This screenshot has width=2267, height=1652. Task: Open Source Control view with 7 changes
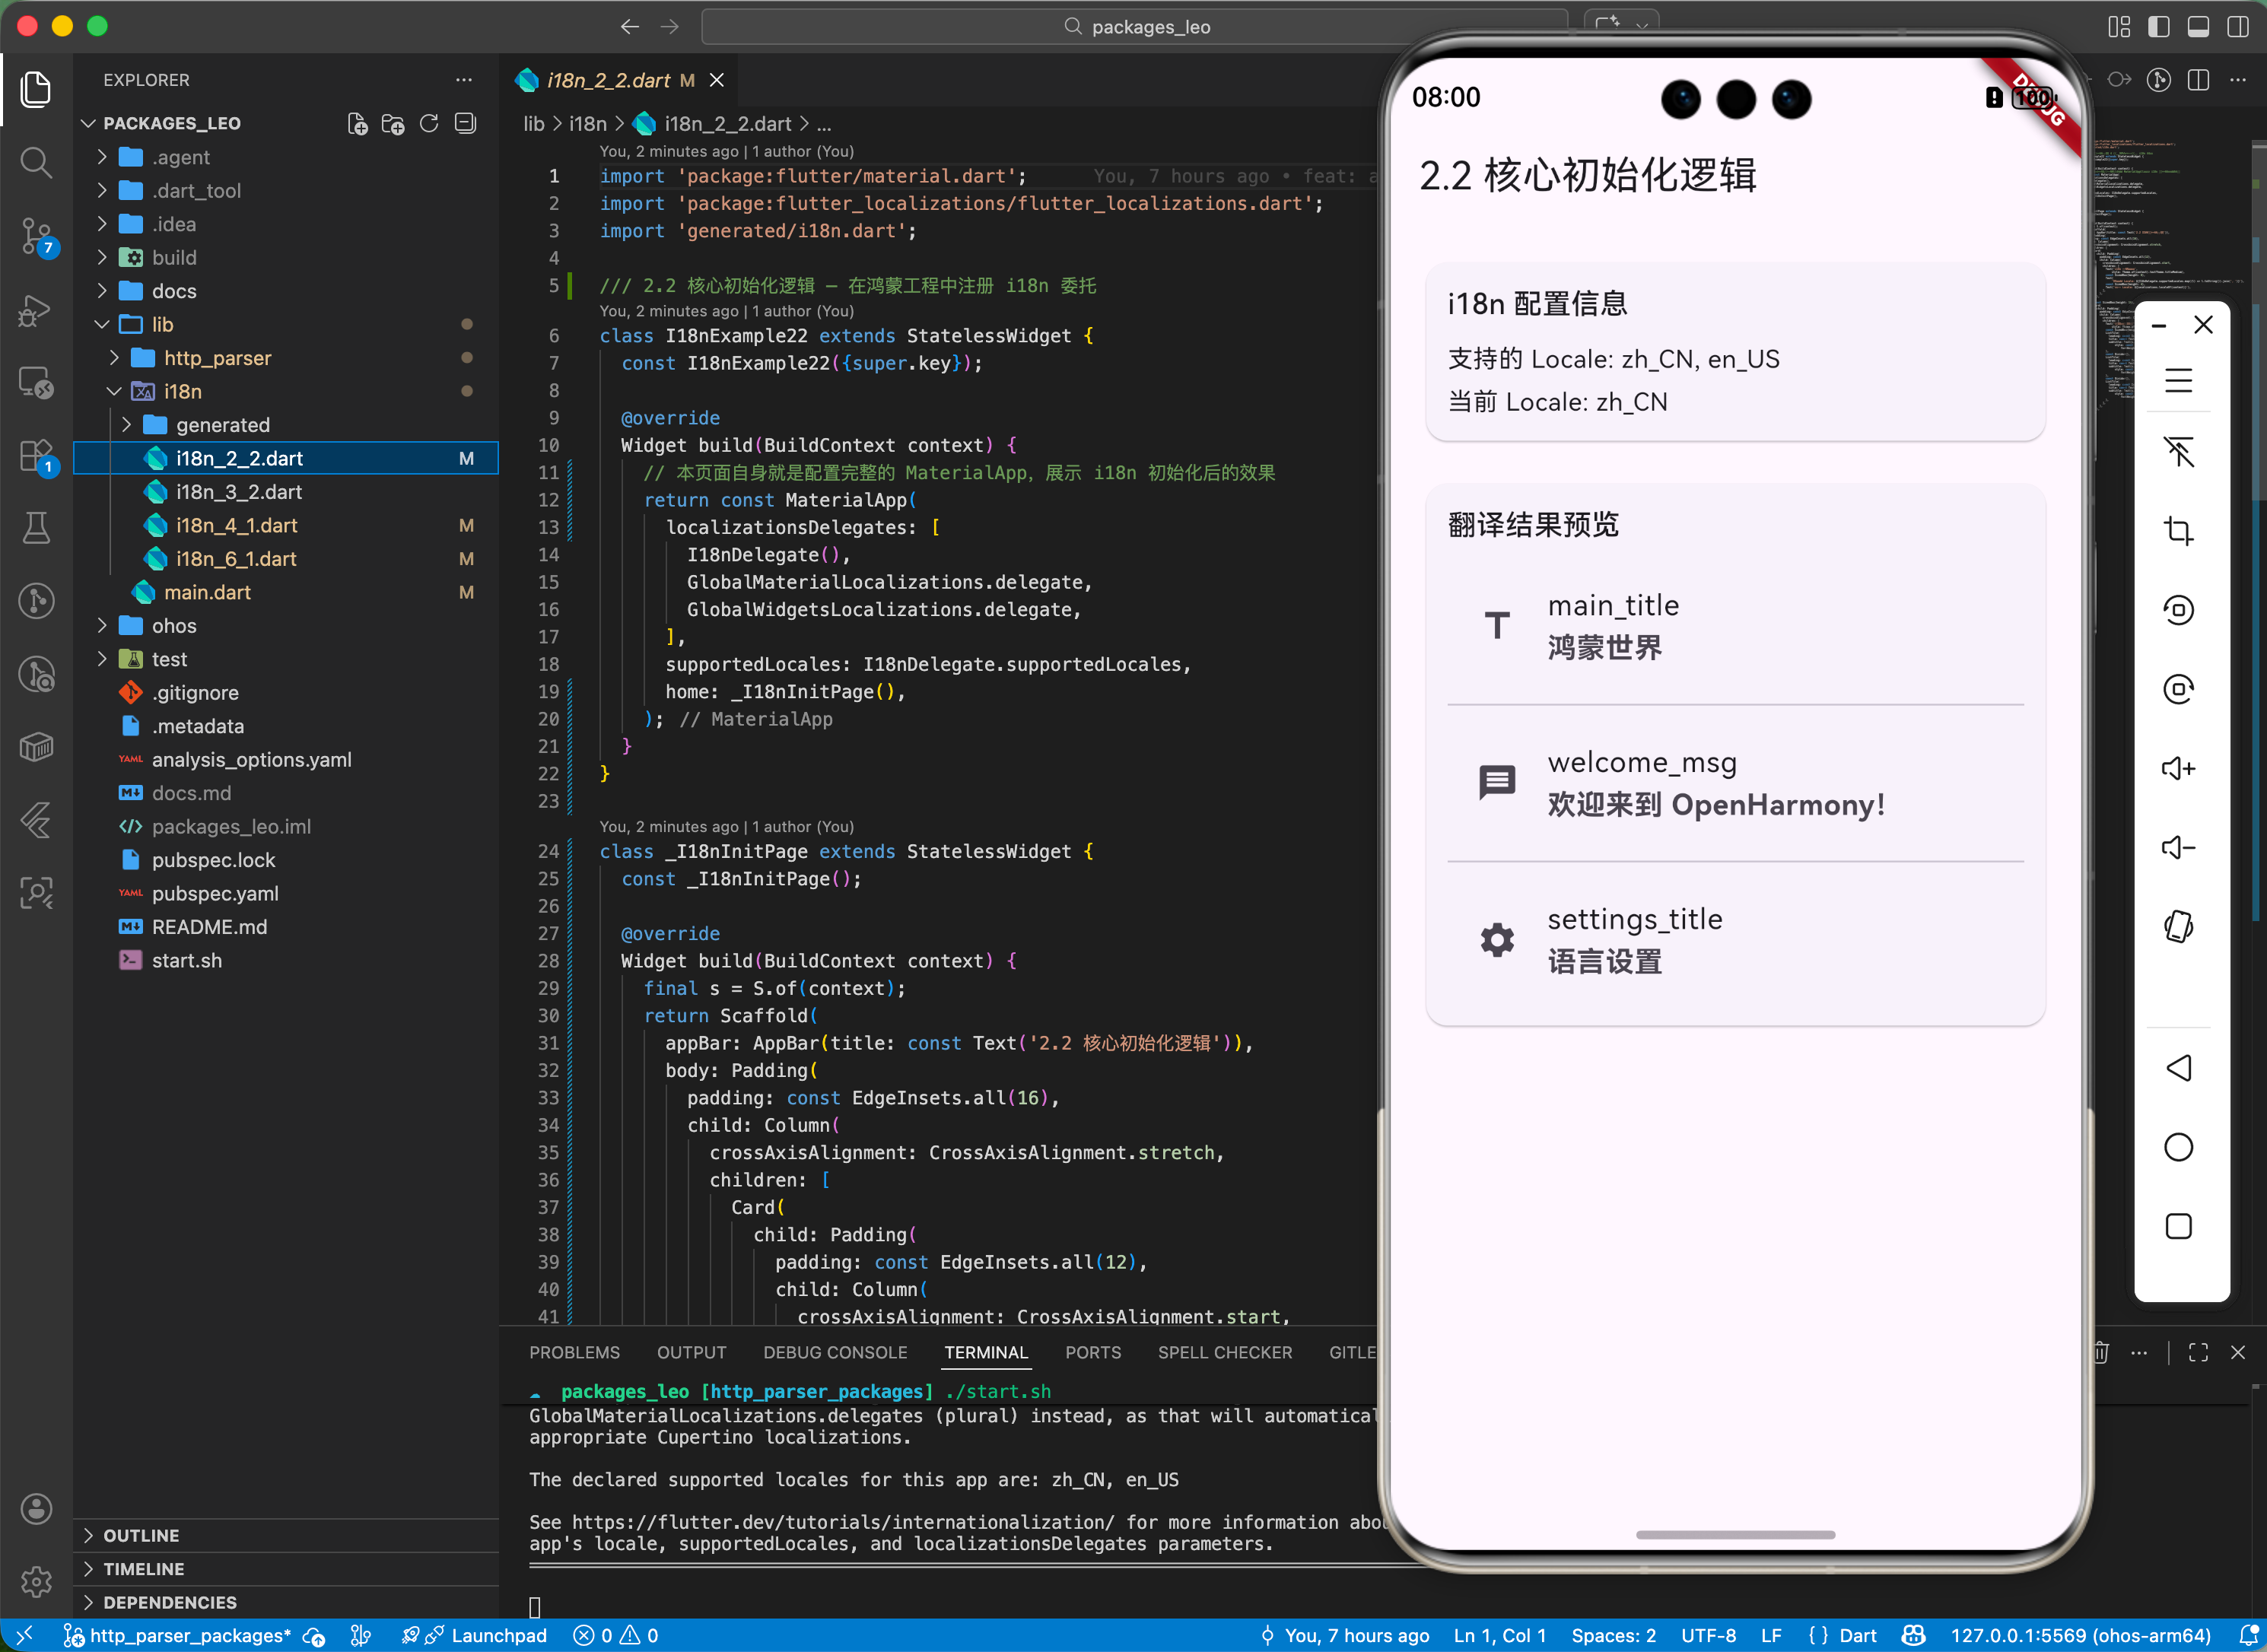pyautogui.click(x=36, y=236)
